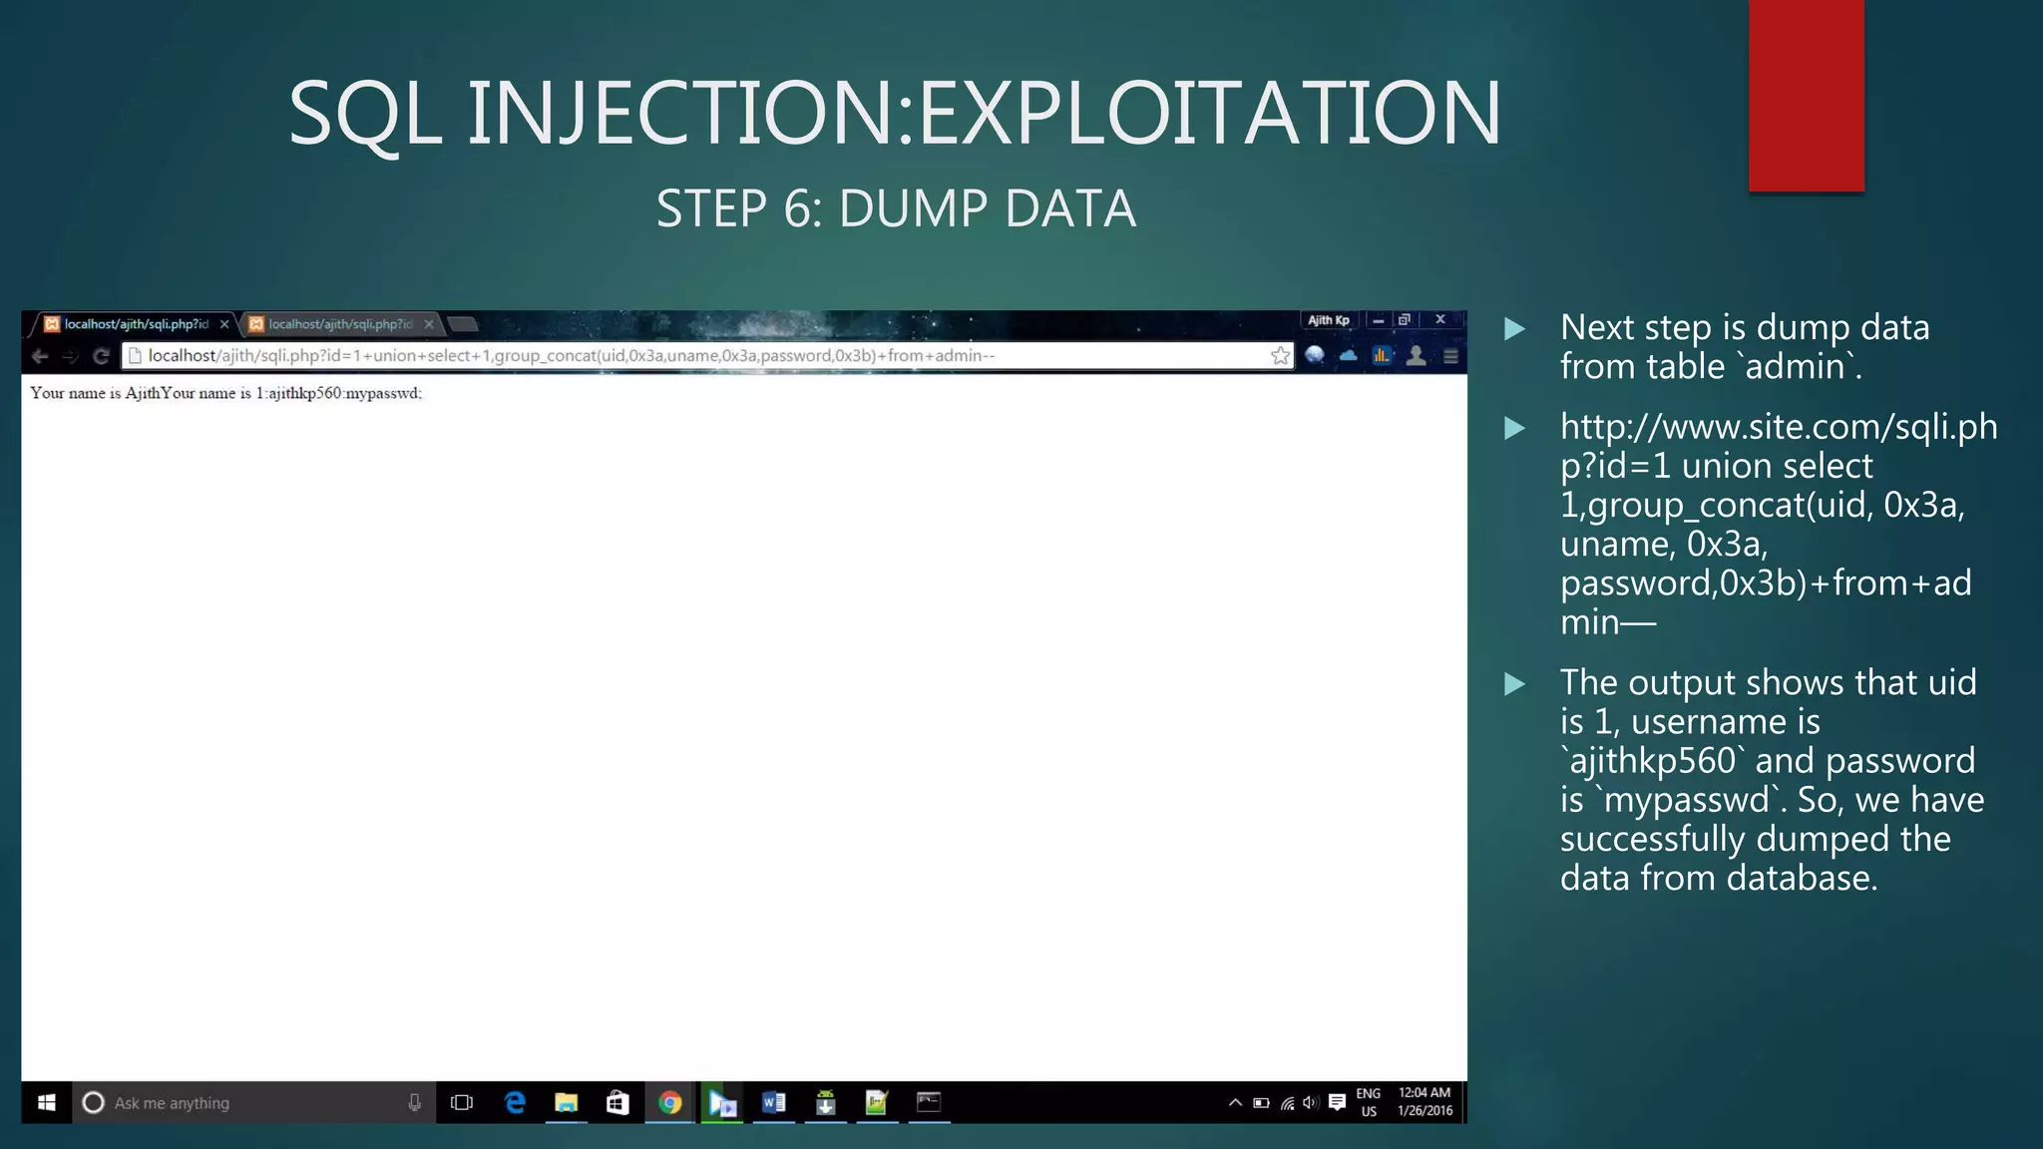Click page text 'Your name is Ajith'

coord(95,393)
